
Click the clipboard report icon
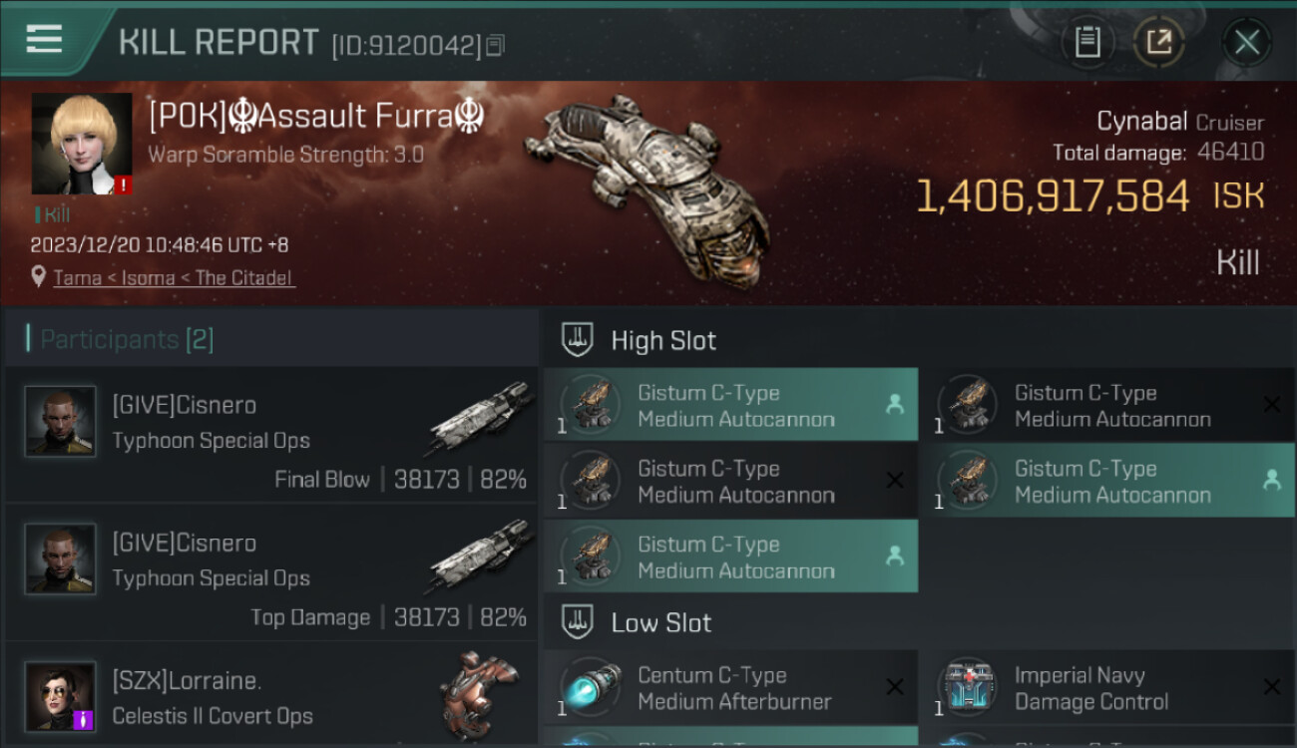click(1086, 42)
